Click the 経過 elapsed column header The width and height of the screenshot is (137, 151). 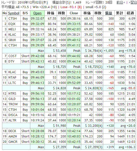[x=130, y=13]
